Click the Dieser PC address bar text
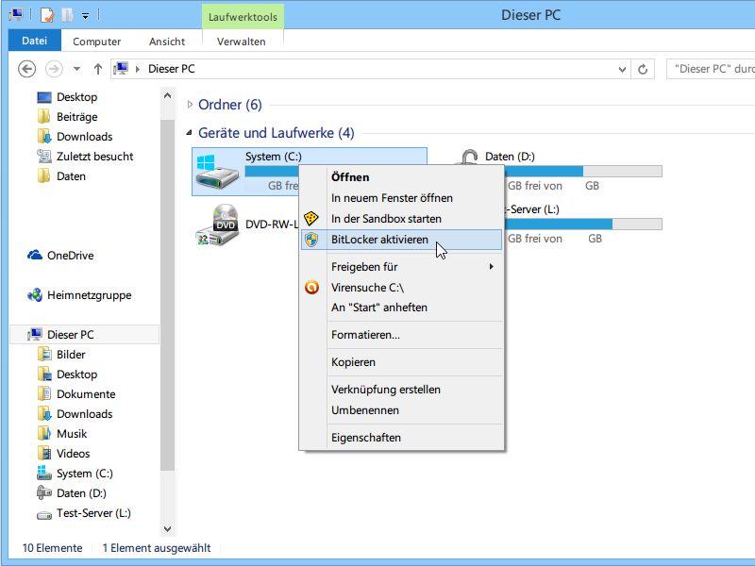Screen dimensions: 755x566 [172, 69]
